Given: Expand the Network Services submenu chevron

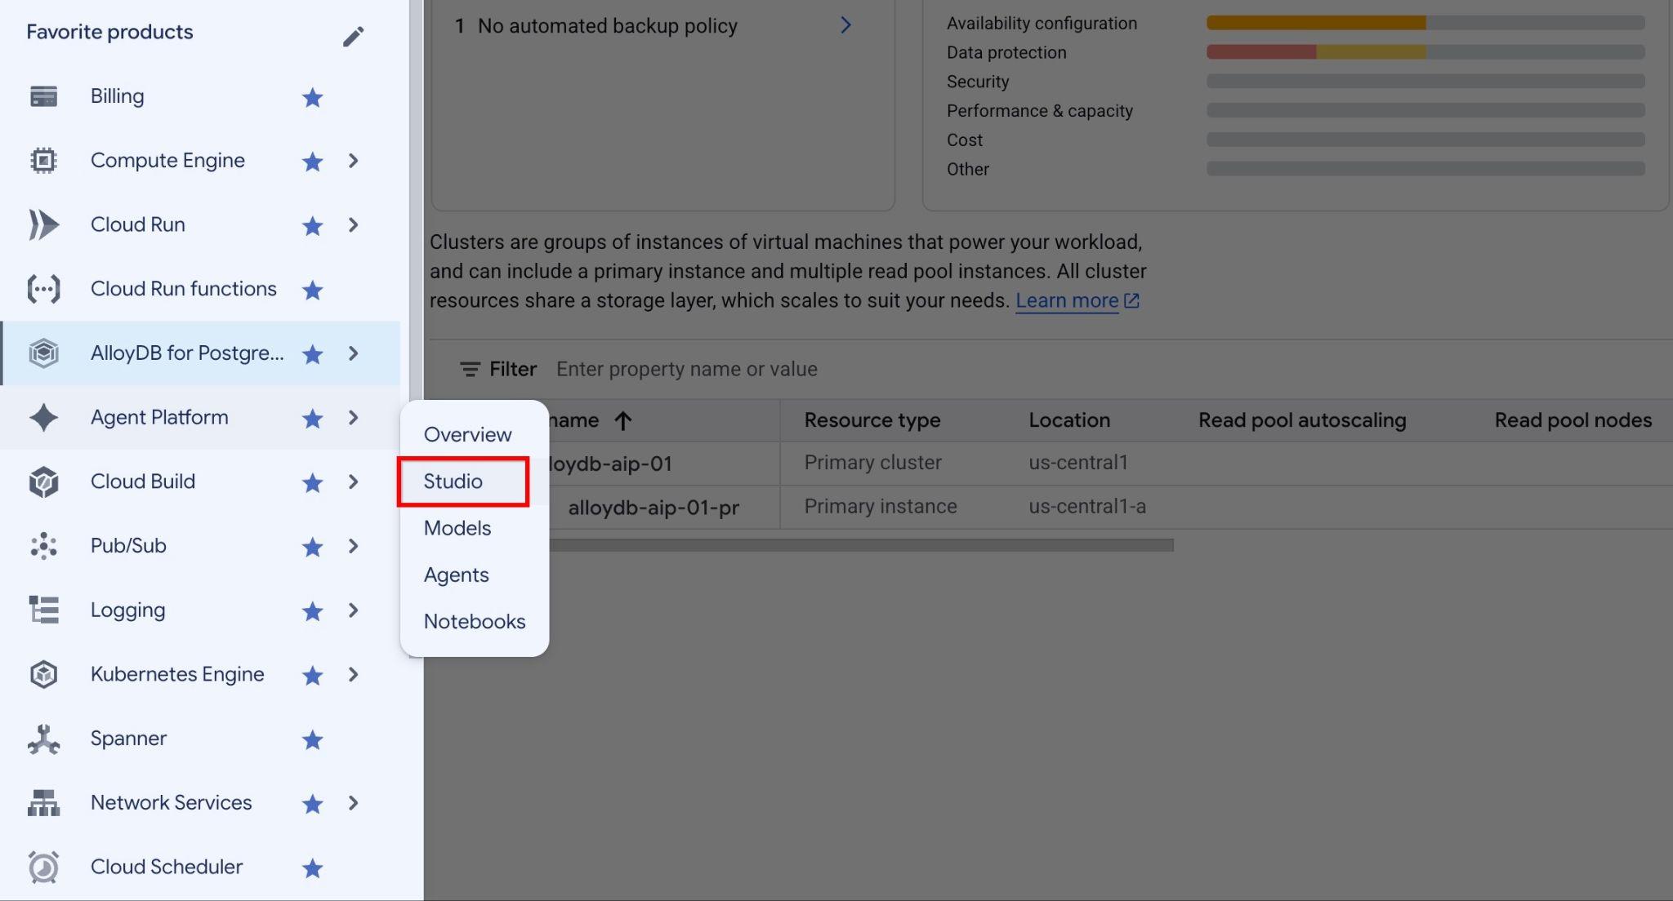Looking at the screenshot, I should coord(353,803).
